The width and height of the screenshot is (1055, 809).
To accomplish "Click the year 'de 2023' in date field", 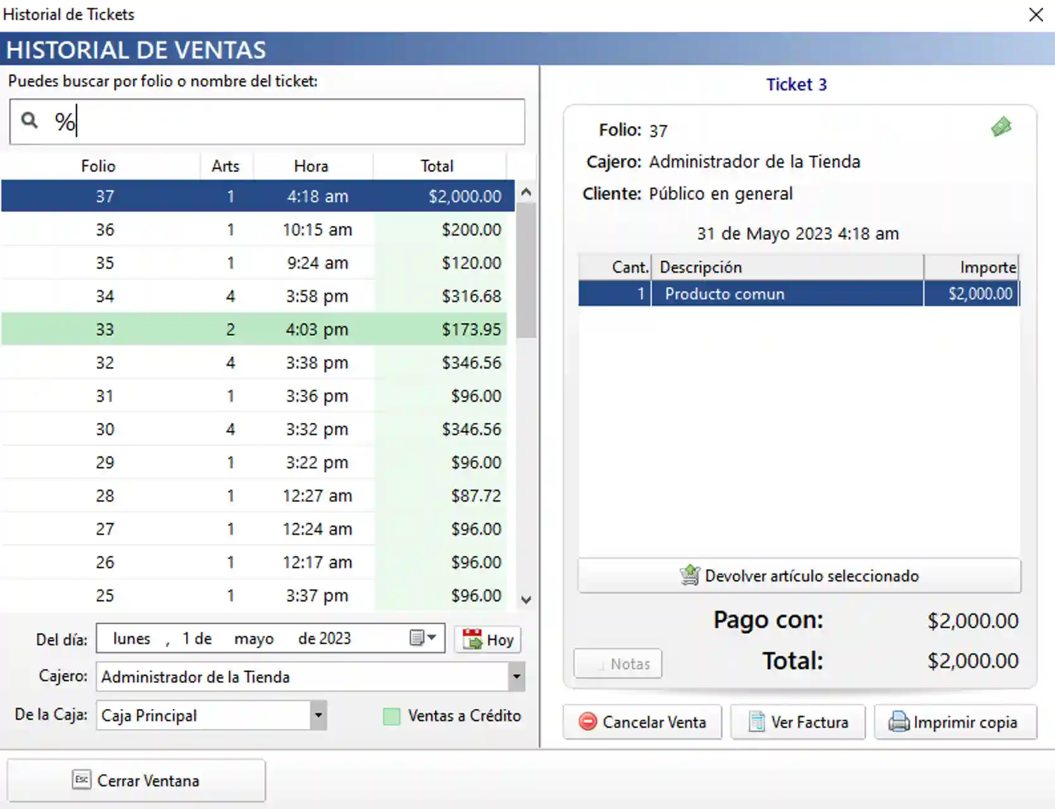I will [x=325, y=639].
